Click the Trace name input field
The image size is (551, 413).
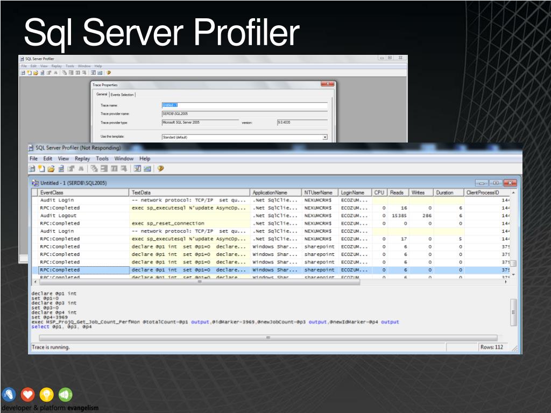244,105
